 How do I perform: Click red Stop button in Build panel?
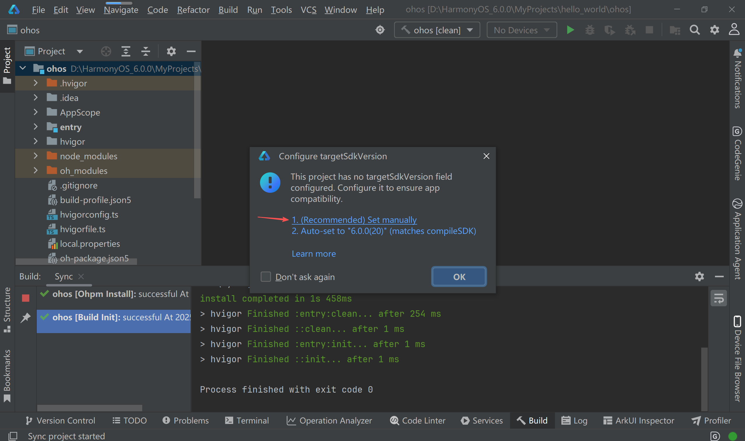point(26,298)
